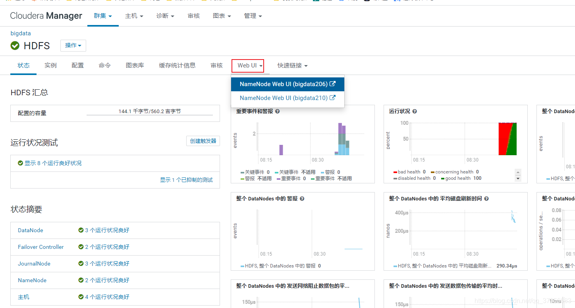Open the 主机 link in 状态摘要
575x308 pixels.
(x=24, y=297)
